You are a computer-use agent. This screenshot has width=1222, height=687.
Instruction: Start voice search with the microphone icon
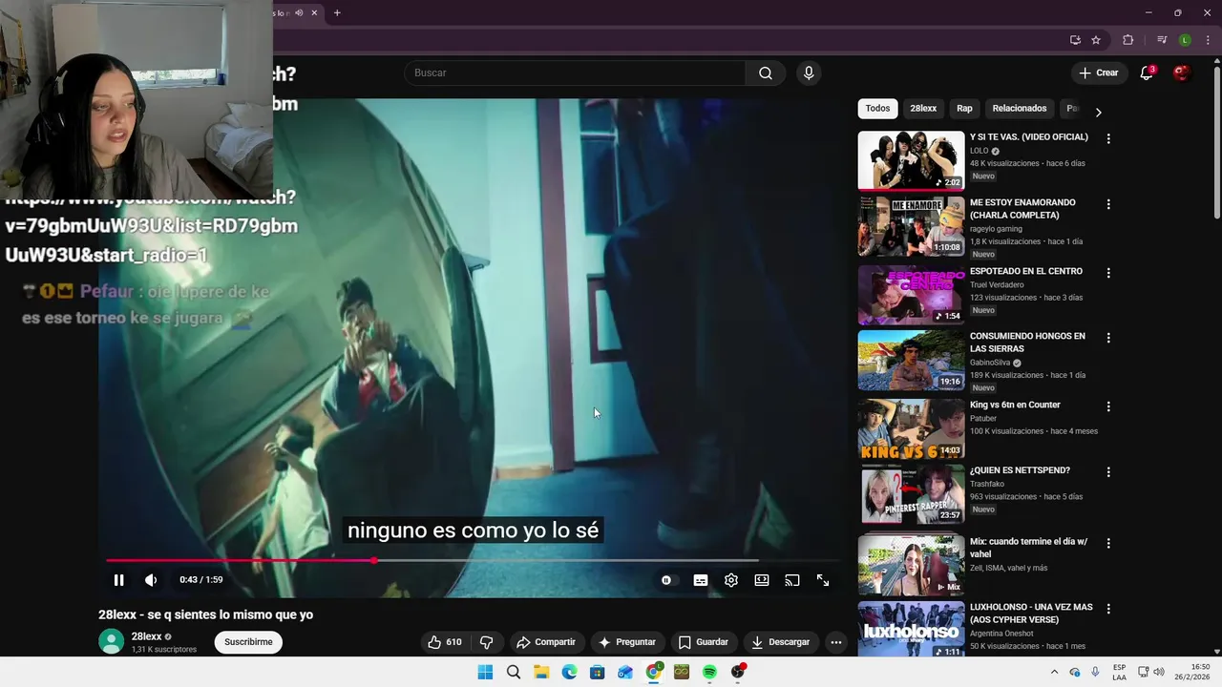(x=809, y=73)
